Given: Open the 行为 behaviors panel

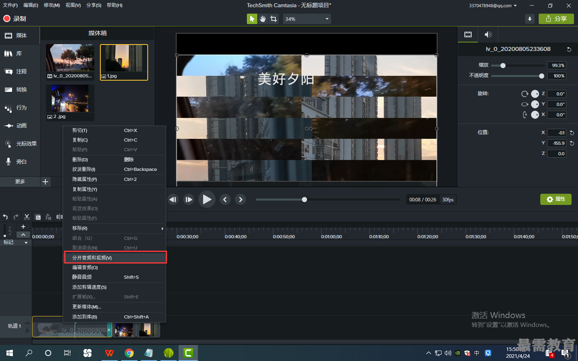Looking at the screenshot, I should pos(20,108).
